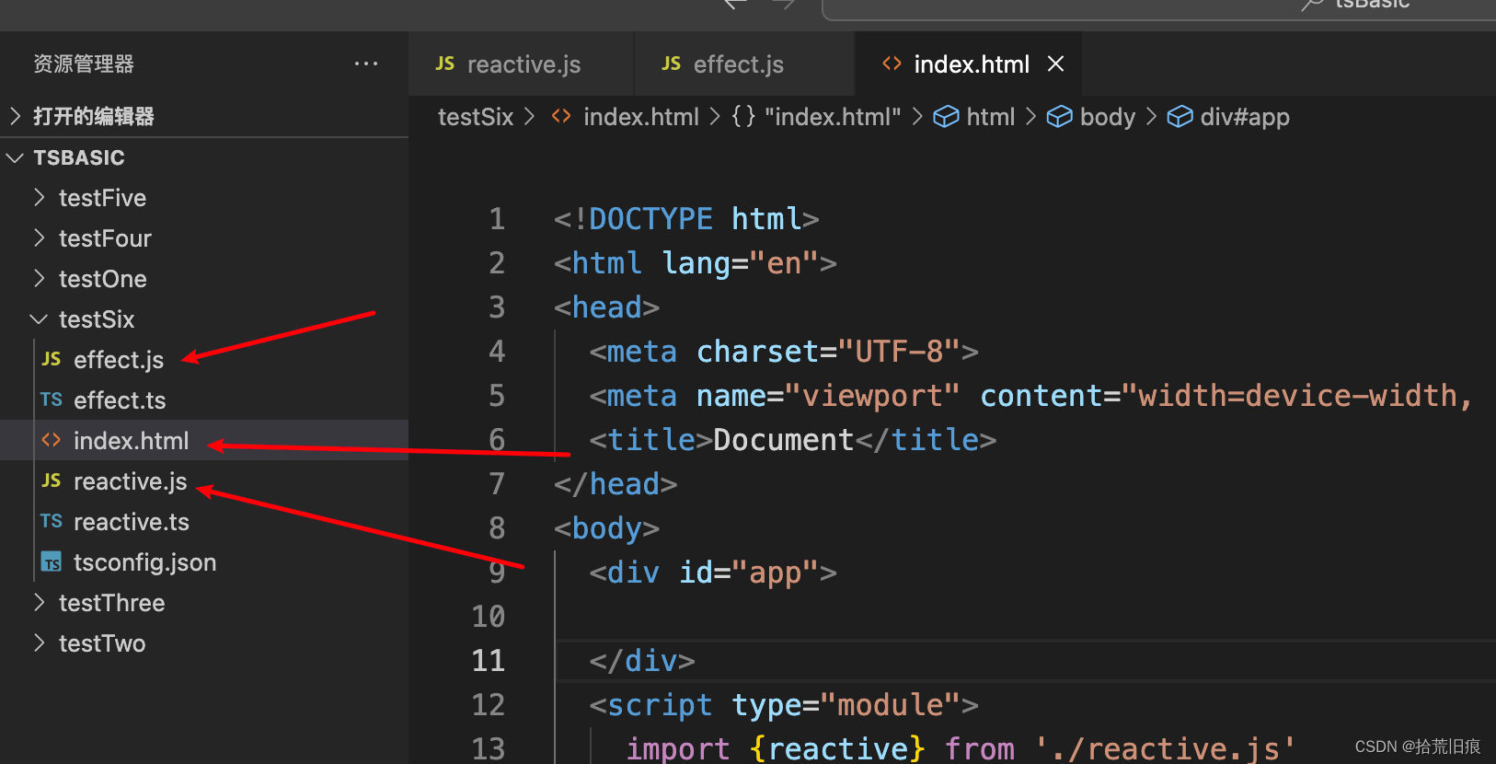Click the "index.html" quoted breadcrumb segment
This screenshot has width=1496, height=764.
click(833, 117)
